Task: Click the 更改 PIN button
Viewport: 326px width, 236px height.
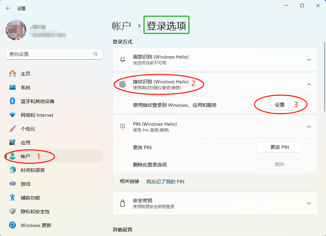Action: [x=279, y=147]
